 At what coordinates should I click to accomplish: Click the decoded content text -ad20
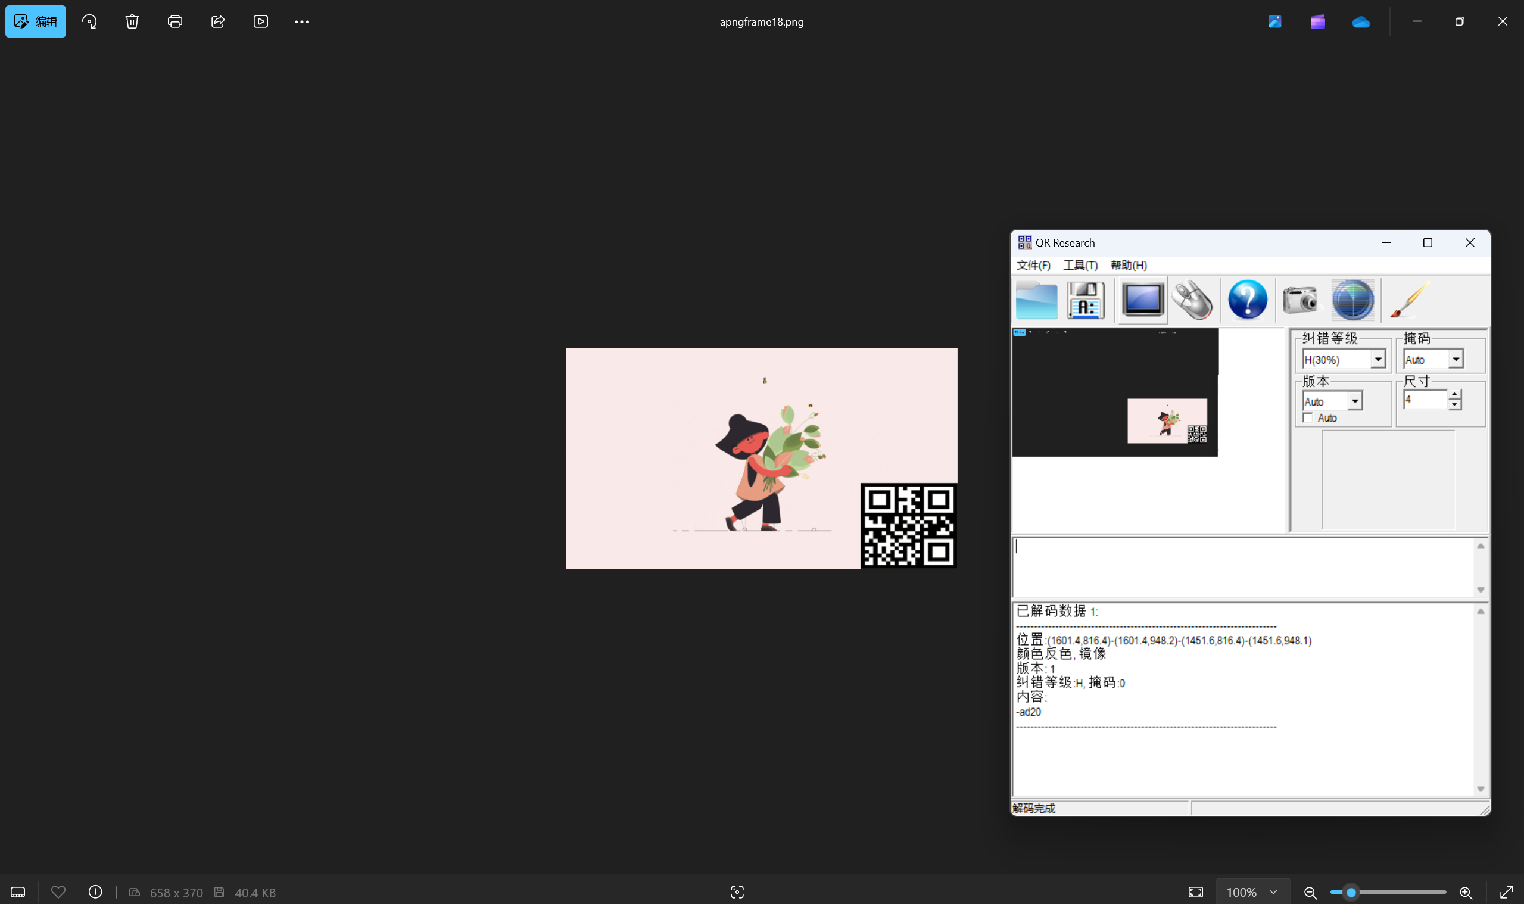point(1029,712)
